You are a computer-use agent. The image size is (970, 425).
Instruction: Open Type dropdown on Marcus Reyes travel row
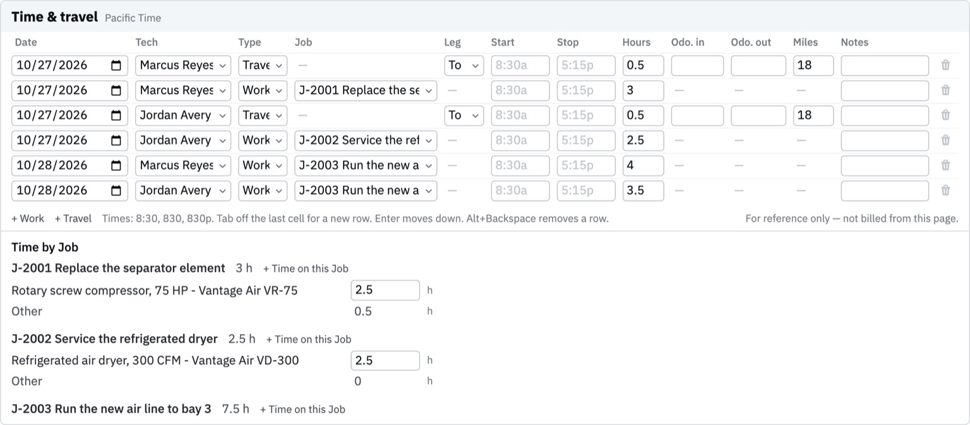(x=263, y=66)
